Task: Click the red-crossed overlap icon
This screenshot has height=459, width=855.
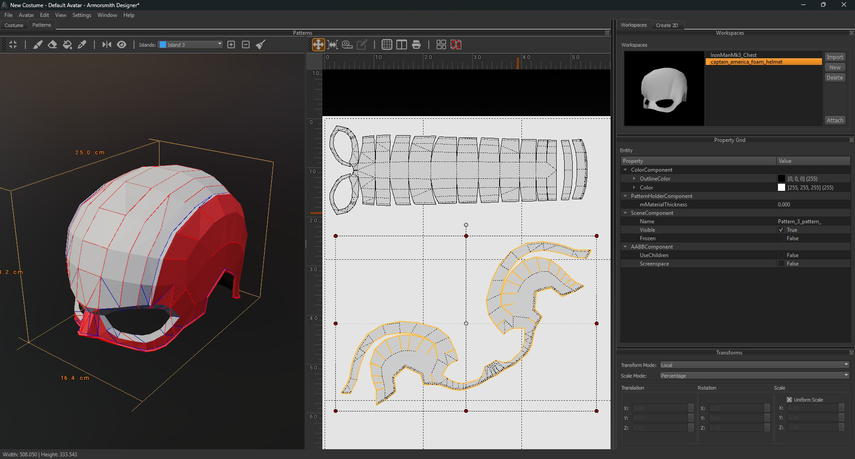Action: pyautogui.click(x=456, y=44)
